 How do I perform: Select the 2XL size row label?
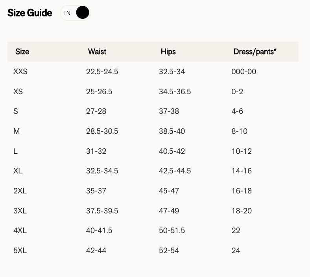coord(20,191)
